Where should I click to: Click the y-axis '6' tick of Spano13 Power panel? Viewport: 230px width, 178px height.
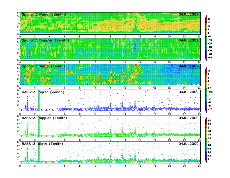click(18, 13)
